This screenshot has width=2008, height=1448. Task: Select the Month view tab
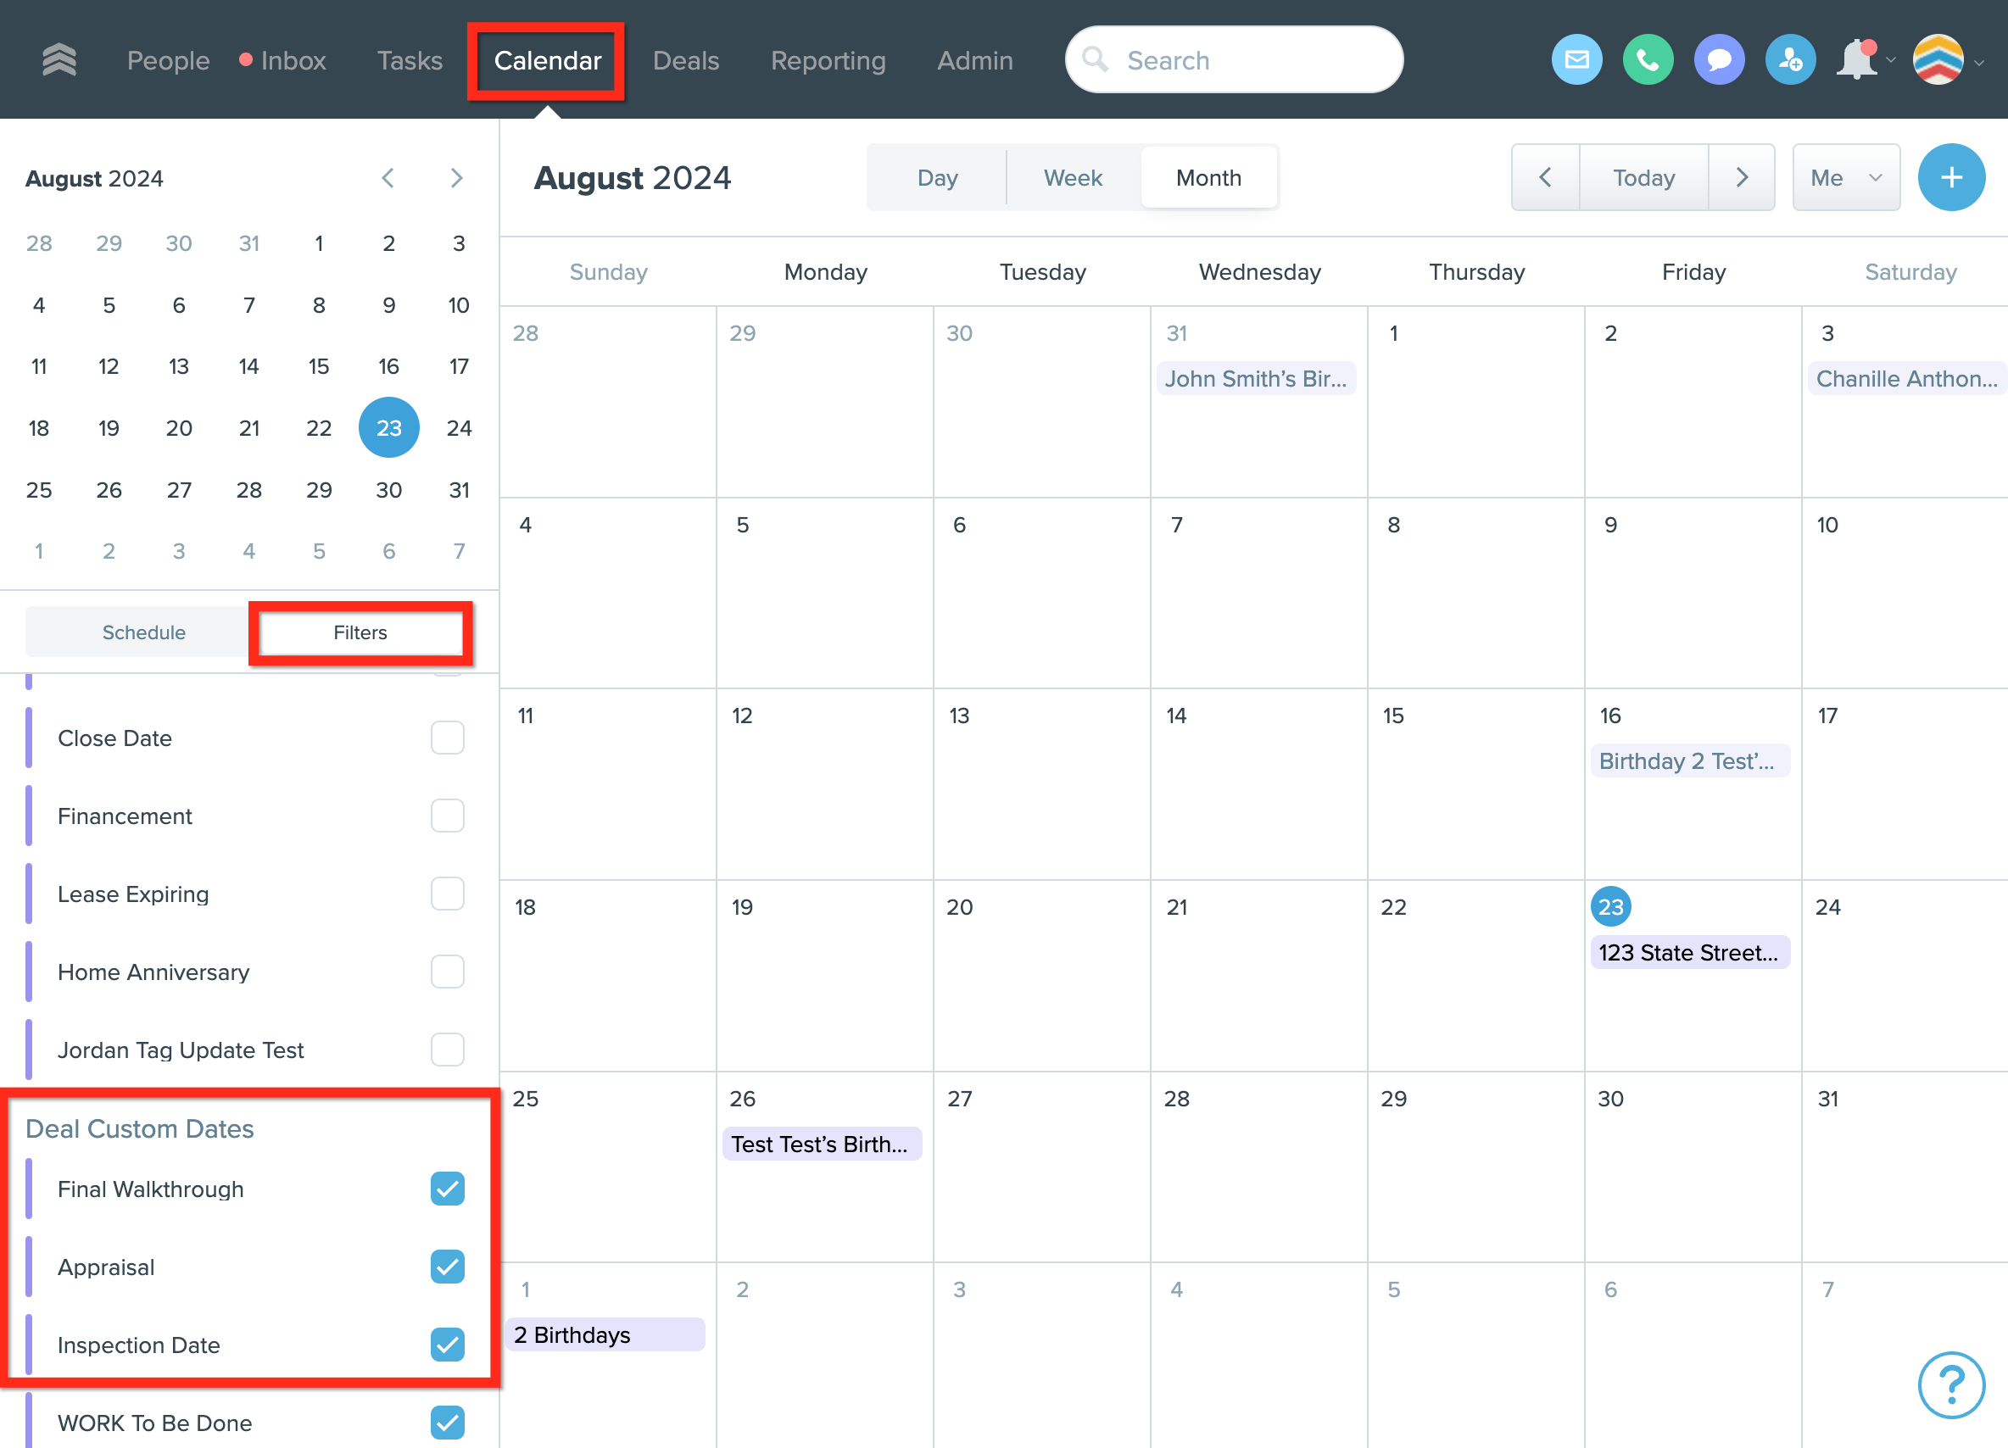(1208, 178)
